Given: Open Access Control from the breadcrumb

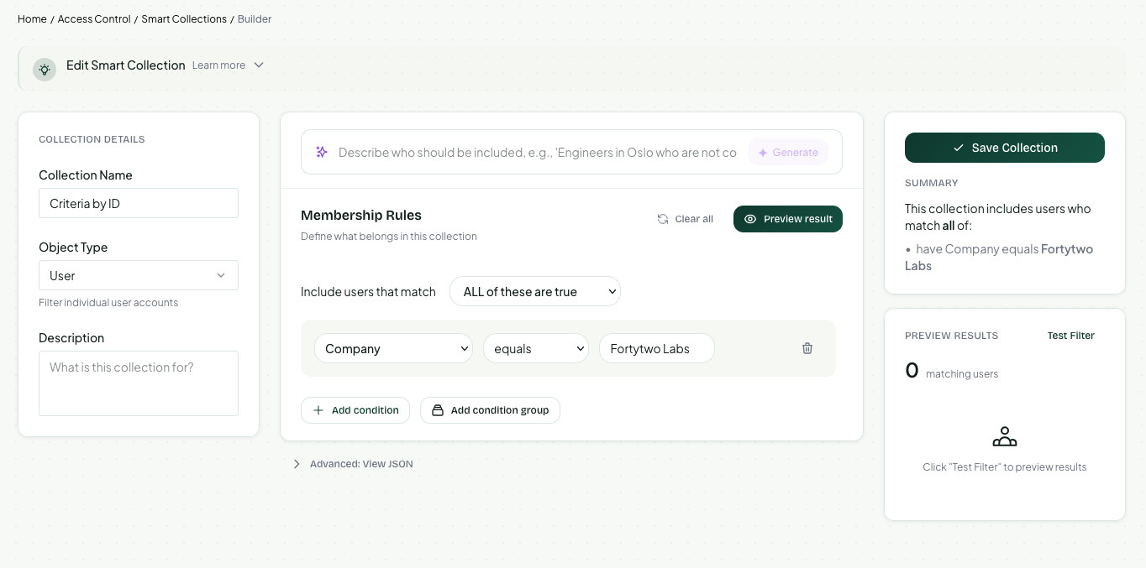Looking at the screenshot, I should 94,18.
